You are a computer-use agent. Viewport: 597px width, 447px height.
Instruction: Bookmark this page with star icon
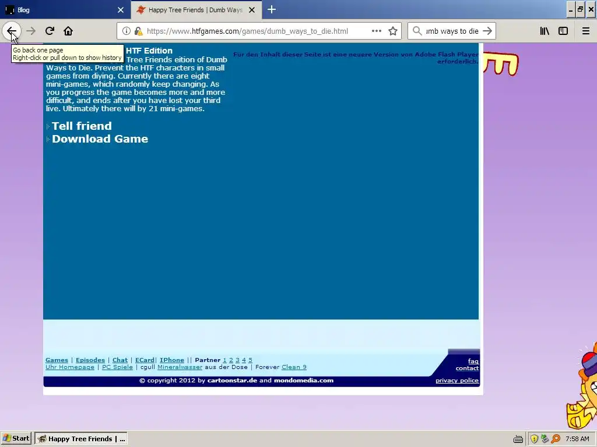pos(393,31)
